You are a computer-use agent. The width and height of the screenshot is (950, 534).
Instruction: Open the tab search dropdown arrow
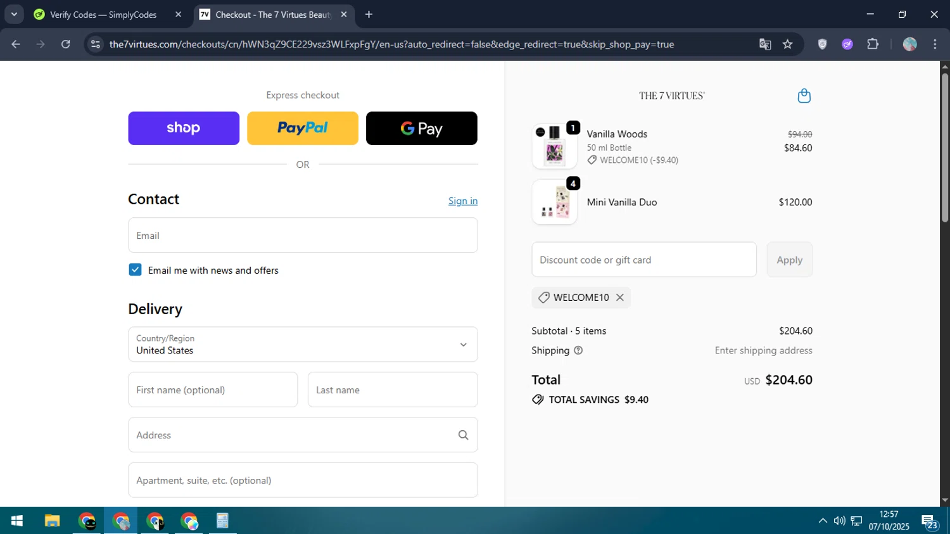coord(14,15)
